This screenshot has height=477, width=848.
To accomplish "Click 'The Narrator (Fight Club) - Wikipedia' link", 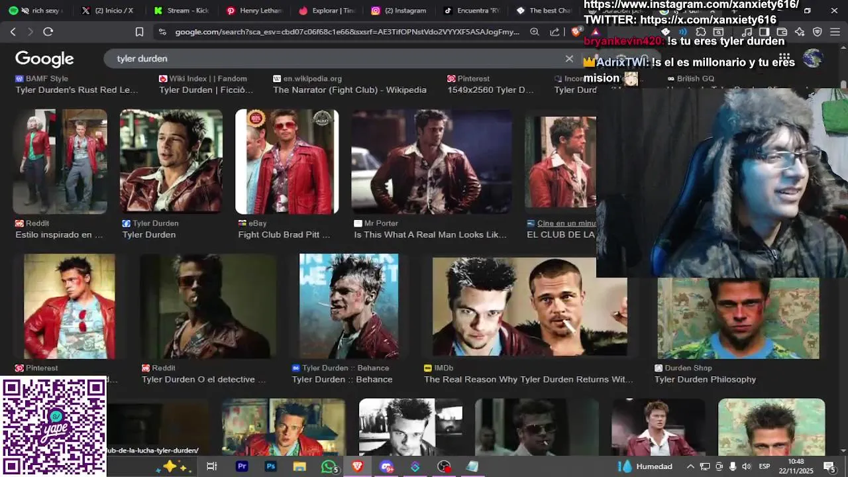I will (x=350, y=90).
